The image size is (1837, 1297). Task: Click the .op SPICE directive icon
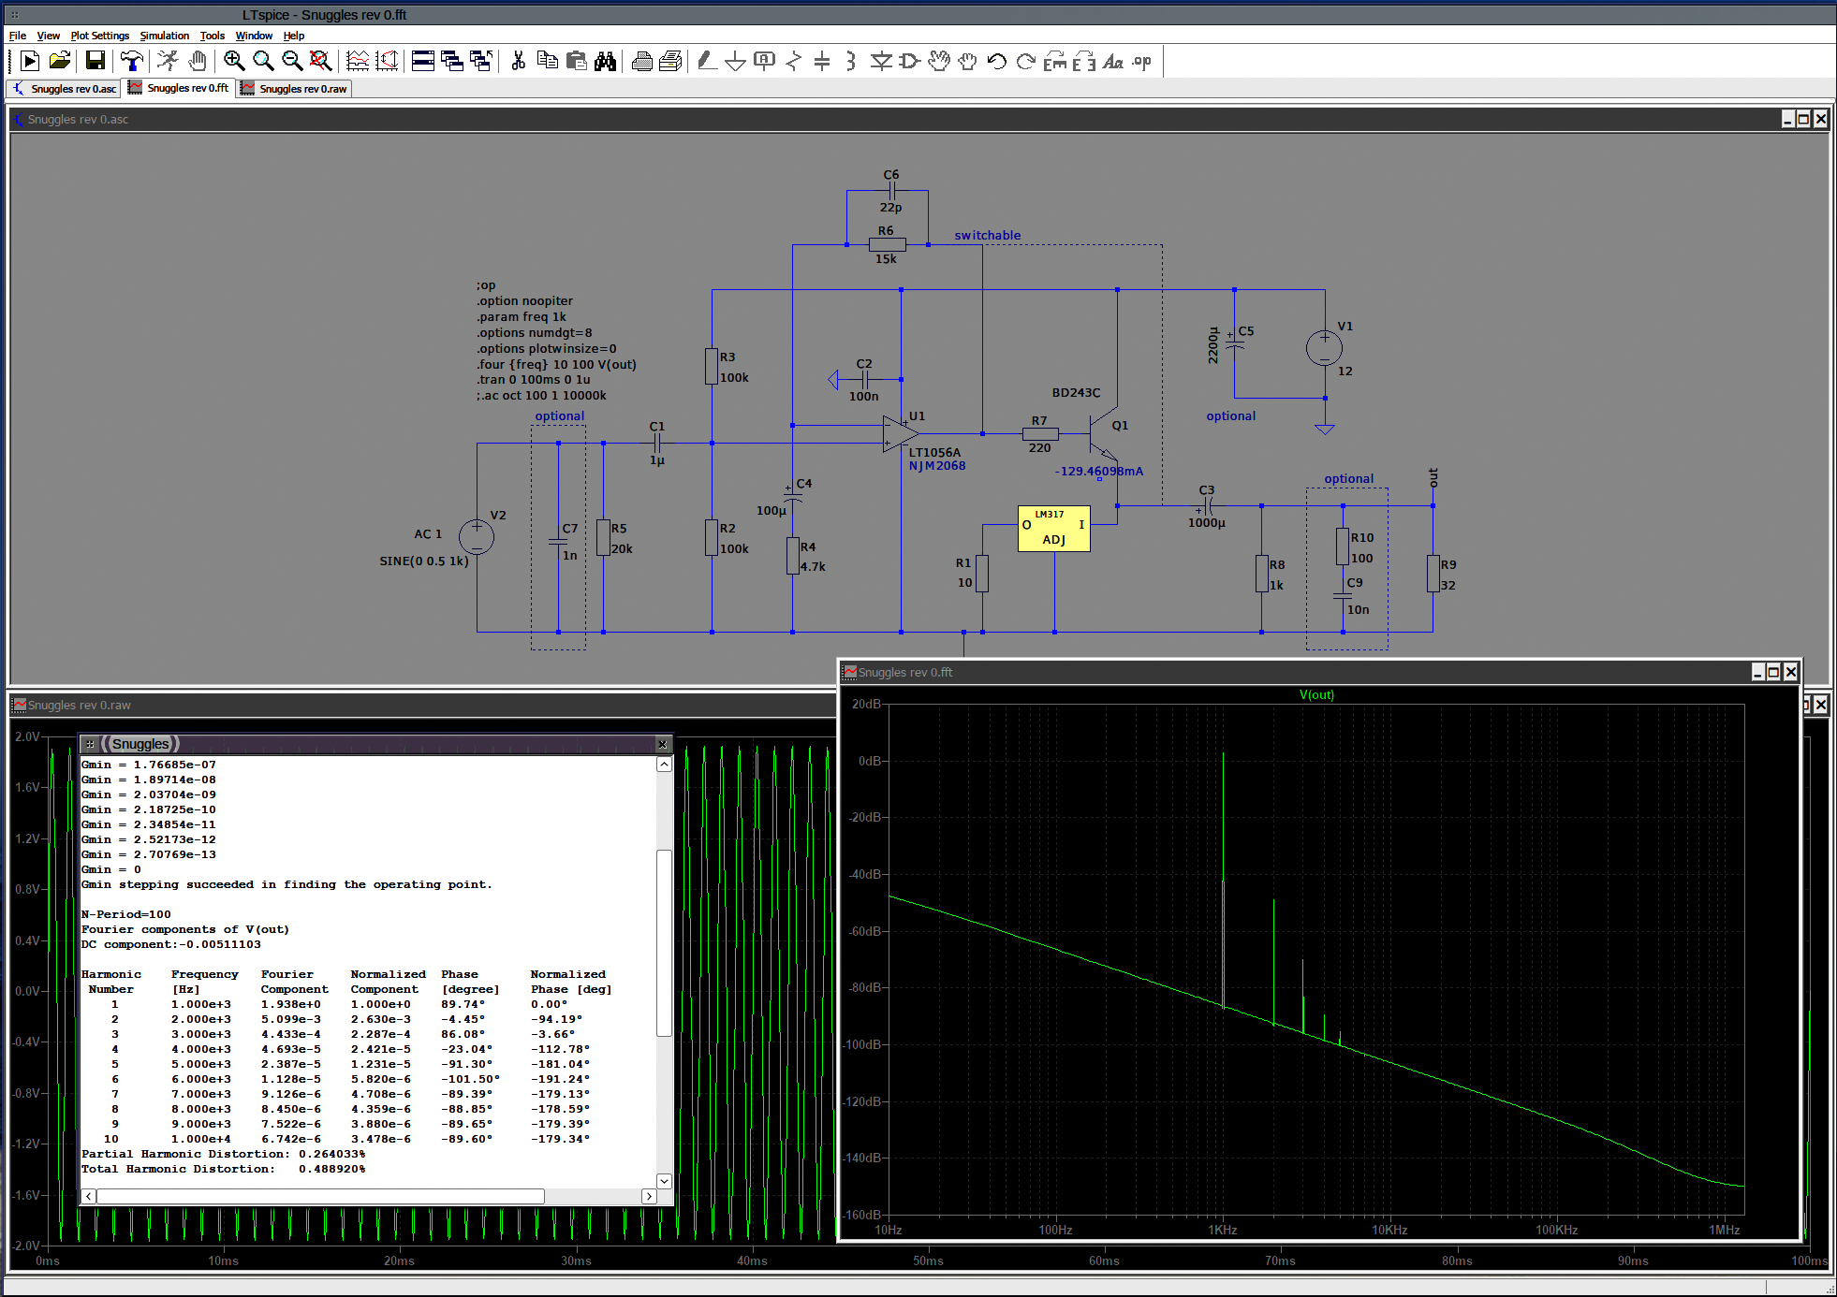(x=1142, y=62)
